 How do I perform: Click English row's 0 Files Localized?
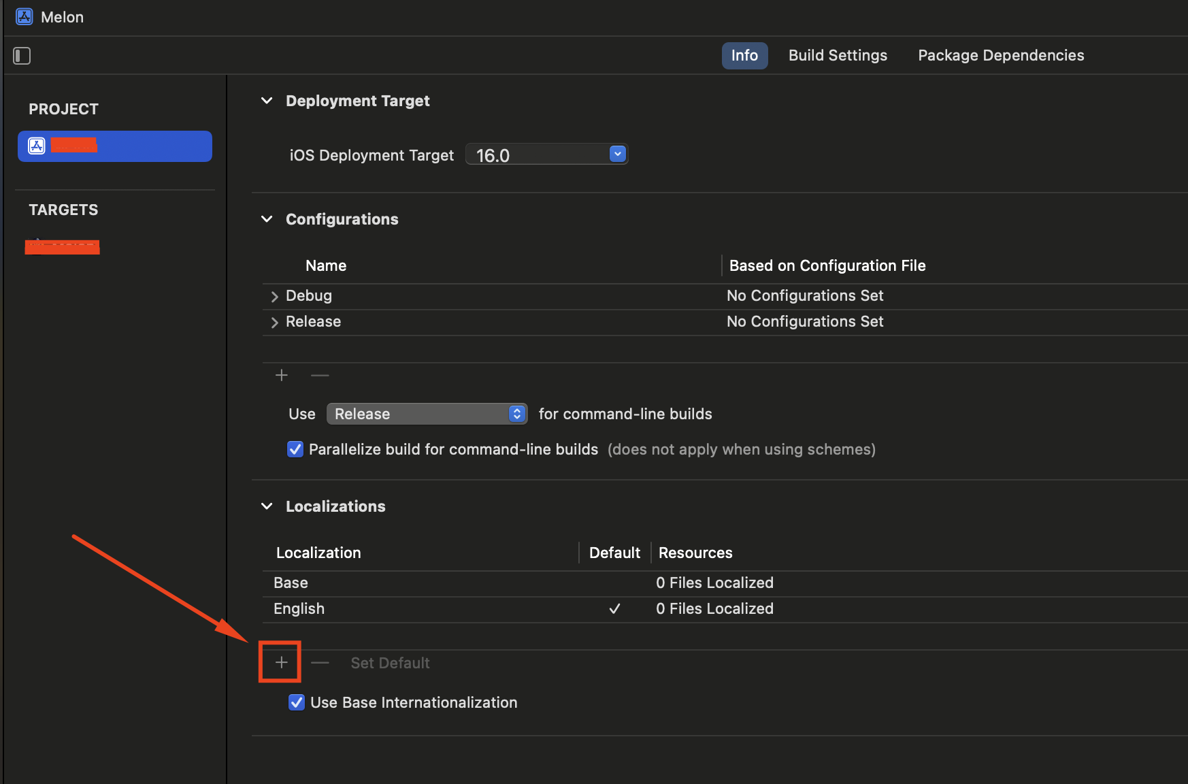pyautogui.click(x=714, y=608)
